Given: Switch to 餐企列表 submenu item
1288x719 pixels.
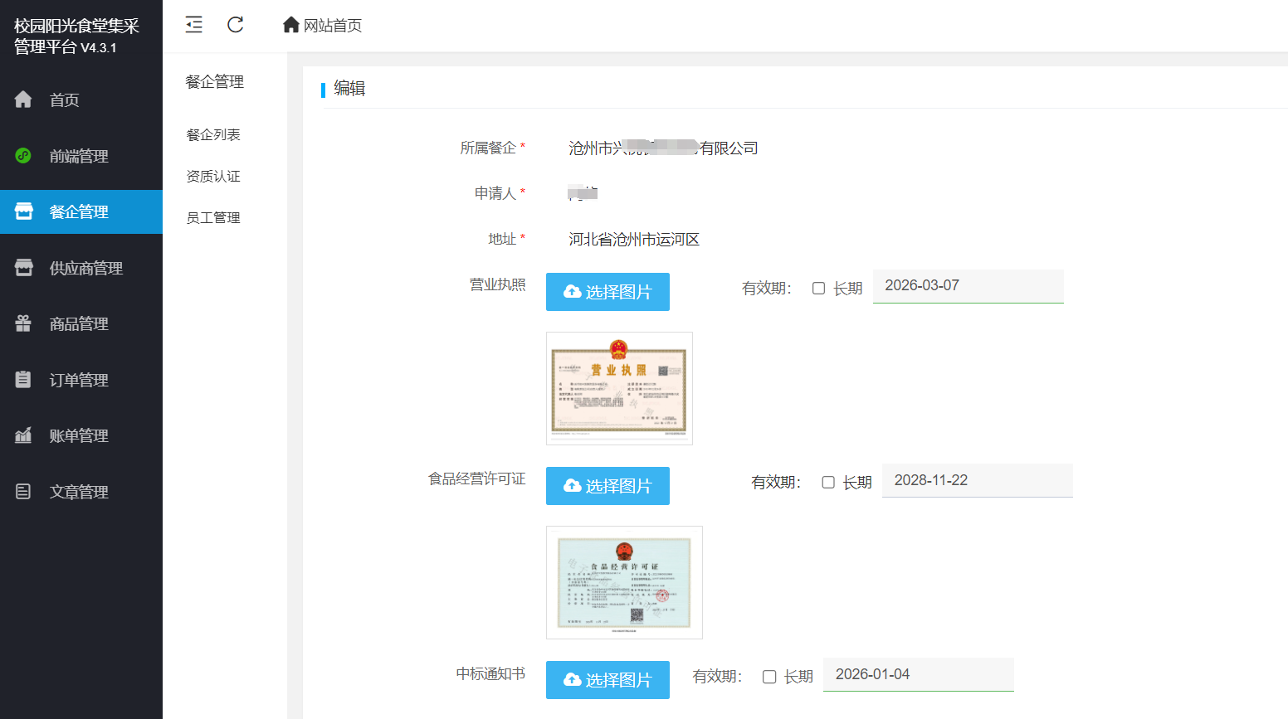Looking at the screenshot, I should [213, 135].
